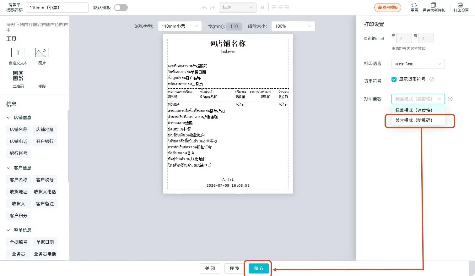Open the font style 标准 dropdown
Viewport: 475px width, 276px height.
[238, 8]
